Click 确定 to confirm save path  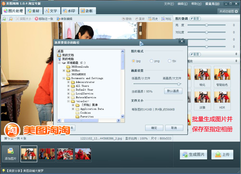[154, 128]
